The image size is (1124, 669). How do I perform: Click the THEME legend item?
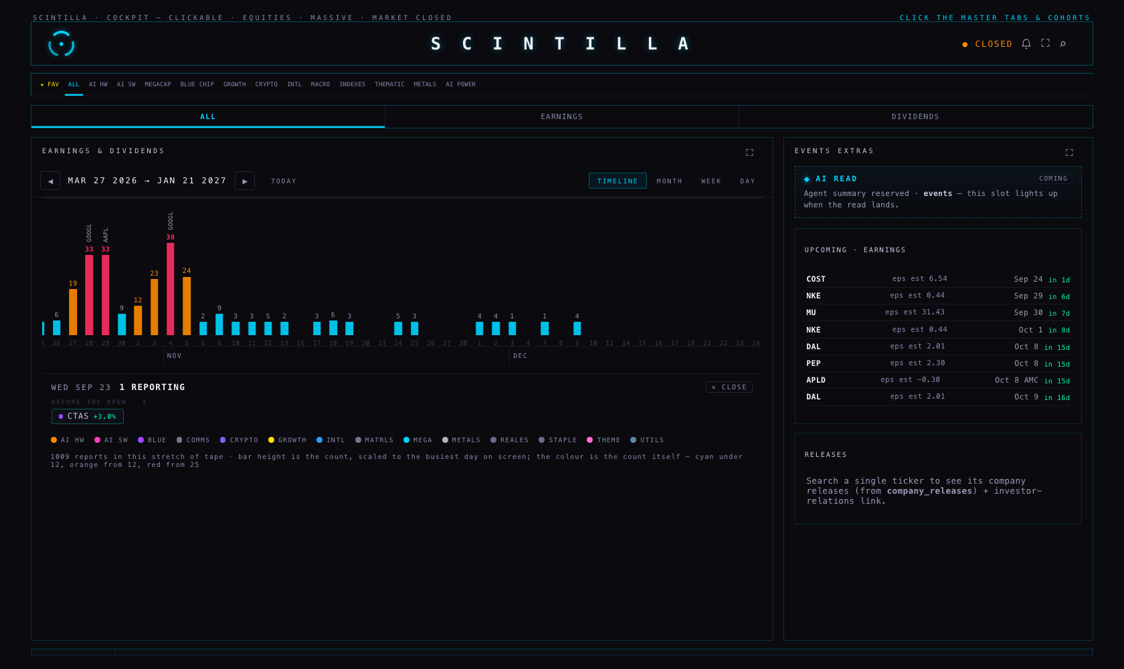point(603,440)
